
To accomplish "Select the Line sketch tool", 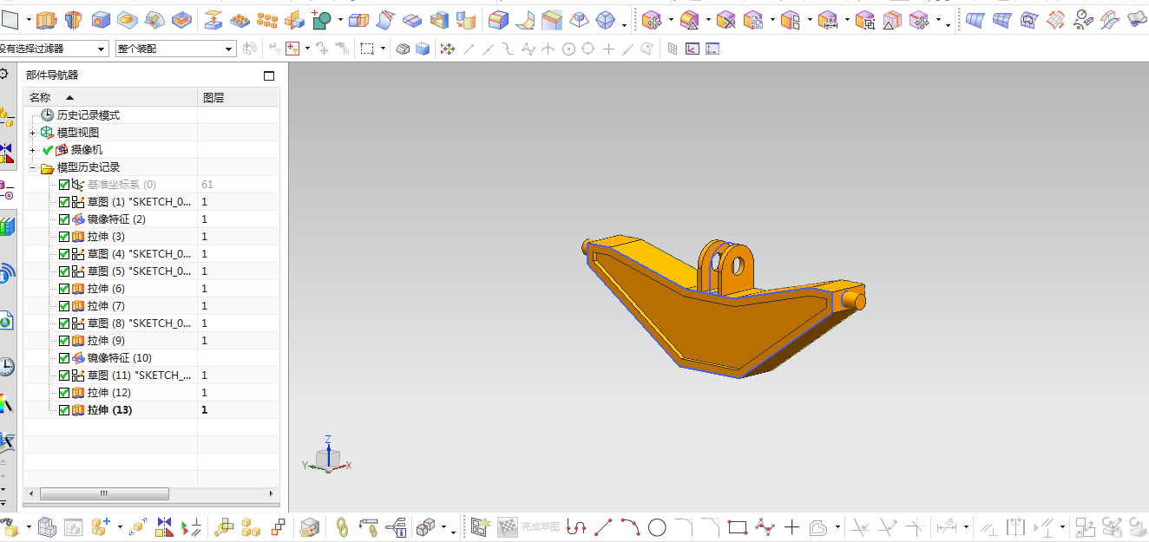I will point(604,526).
